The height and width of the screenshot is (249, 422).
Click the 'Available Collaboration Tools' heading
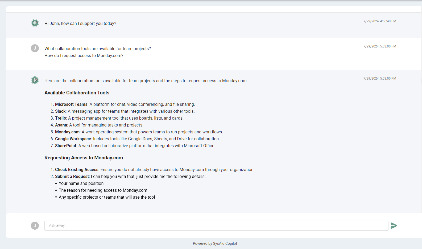77,93
